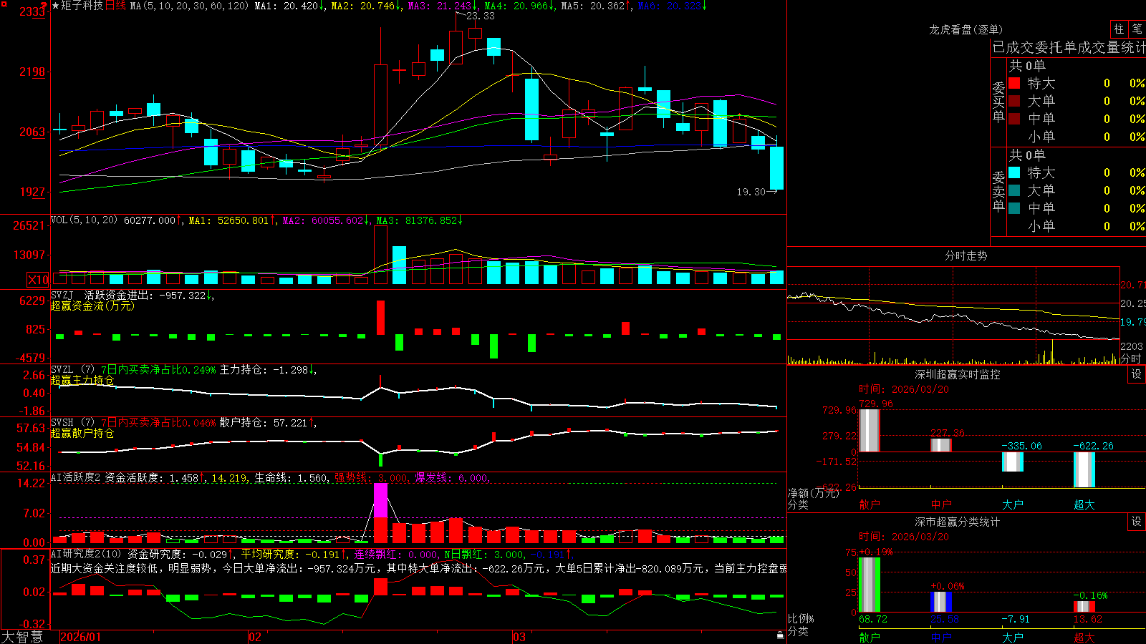This screenshot has width=1146, height=644.
Task: Click the intraday 分时走势 price line chart
Action: [x=953, y=315]
